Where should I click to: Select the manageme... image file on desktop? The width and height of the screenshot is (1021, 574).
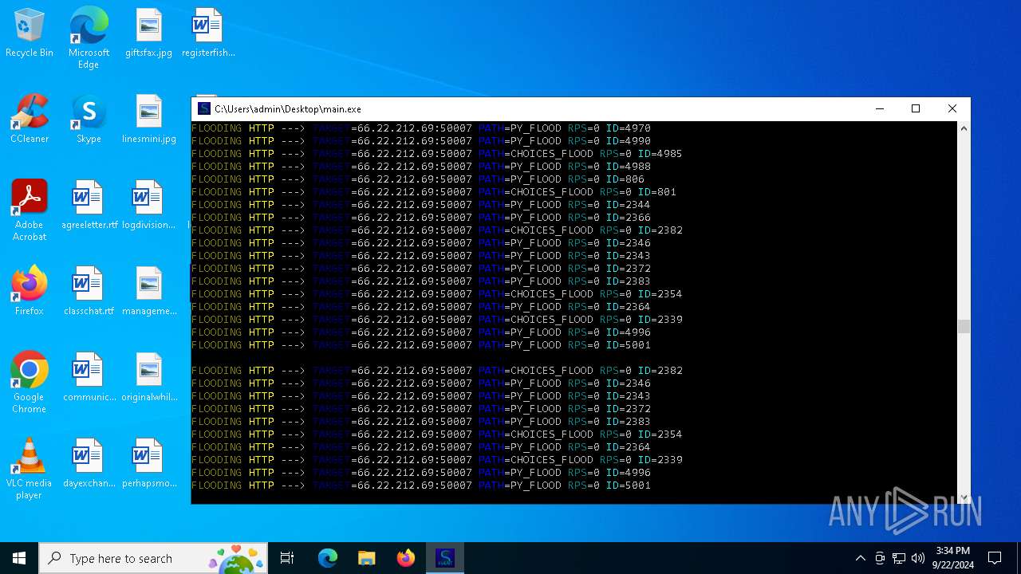coord(148,292)
